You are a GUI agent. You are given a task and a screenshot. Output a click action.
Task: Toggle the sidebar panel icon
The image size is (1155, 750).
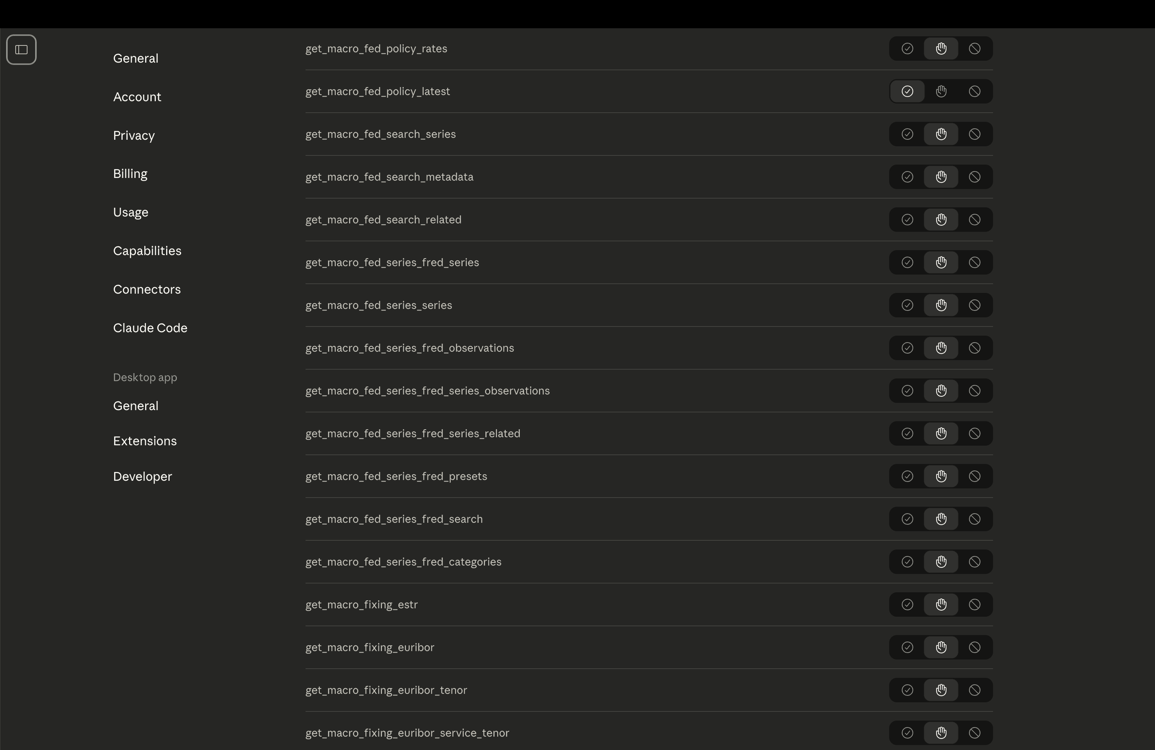point(21,50)
